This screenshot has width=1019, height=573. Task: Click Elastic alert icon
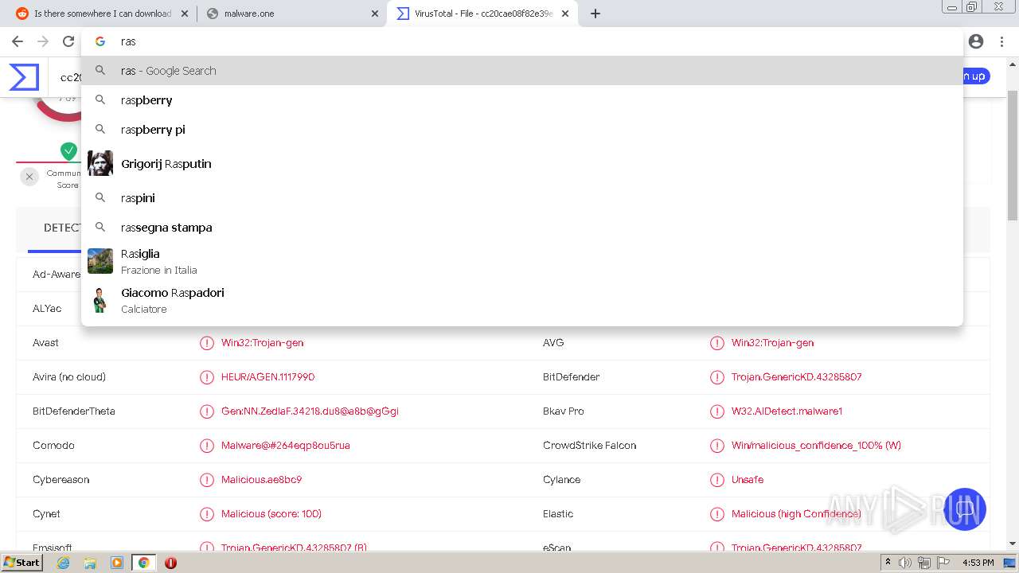[716, 514]
